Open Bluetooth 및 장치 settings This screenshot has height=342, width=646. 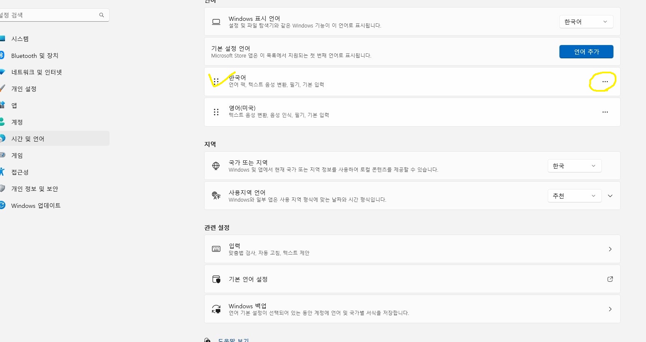click(x=35, y=55)
